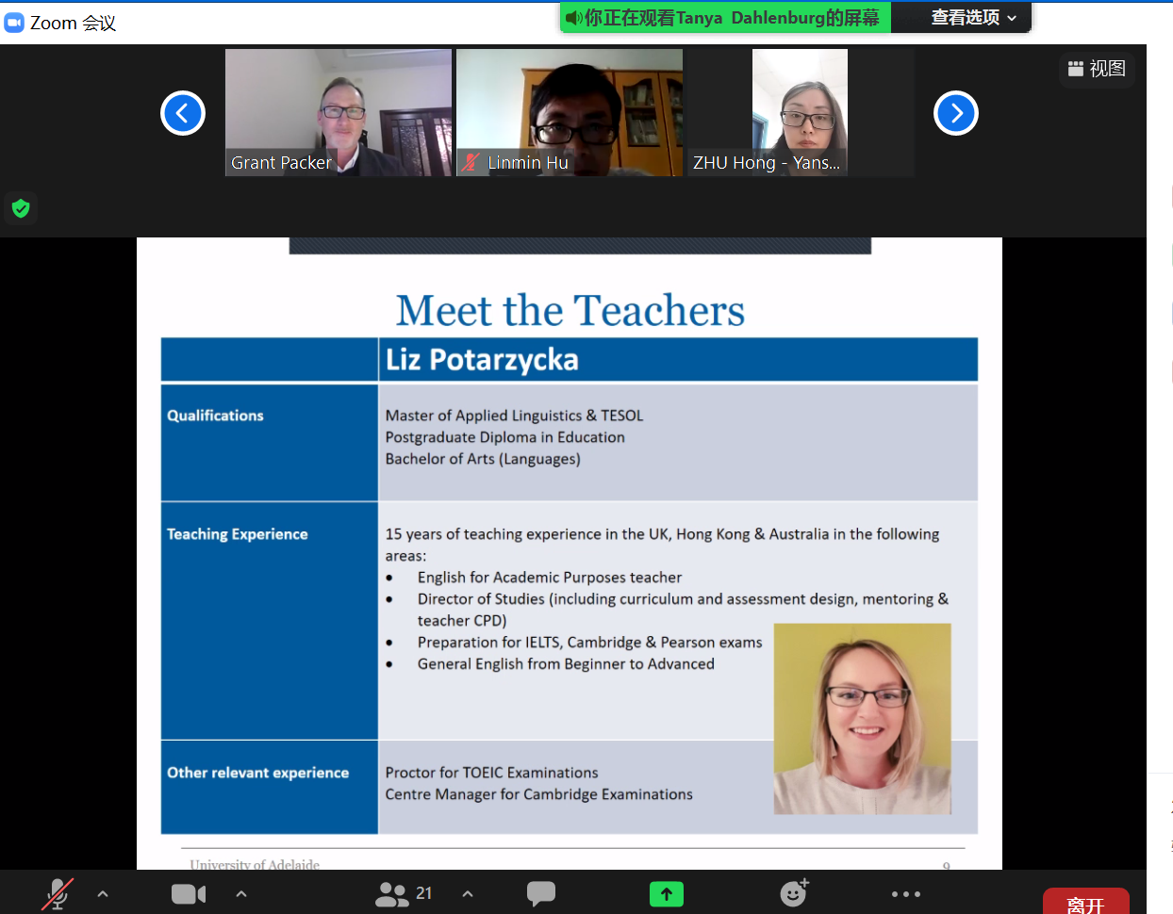Switch layout using the 视图 button
Screen dimensions: 1173x914
[1097, 69]
